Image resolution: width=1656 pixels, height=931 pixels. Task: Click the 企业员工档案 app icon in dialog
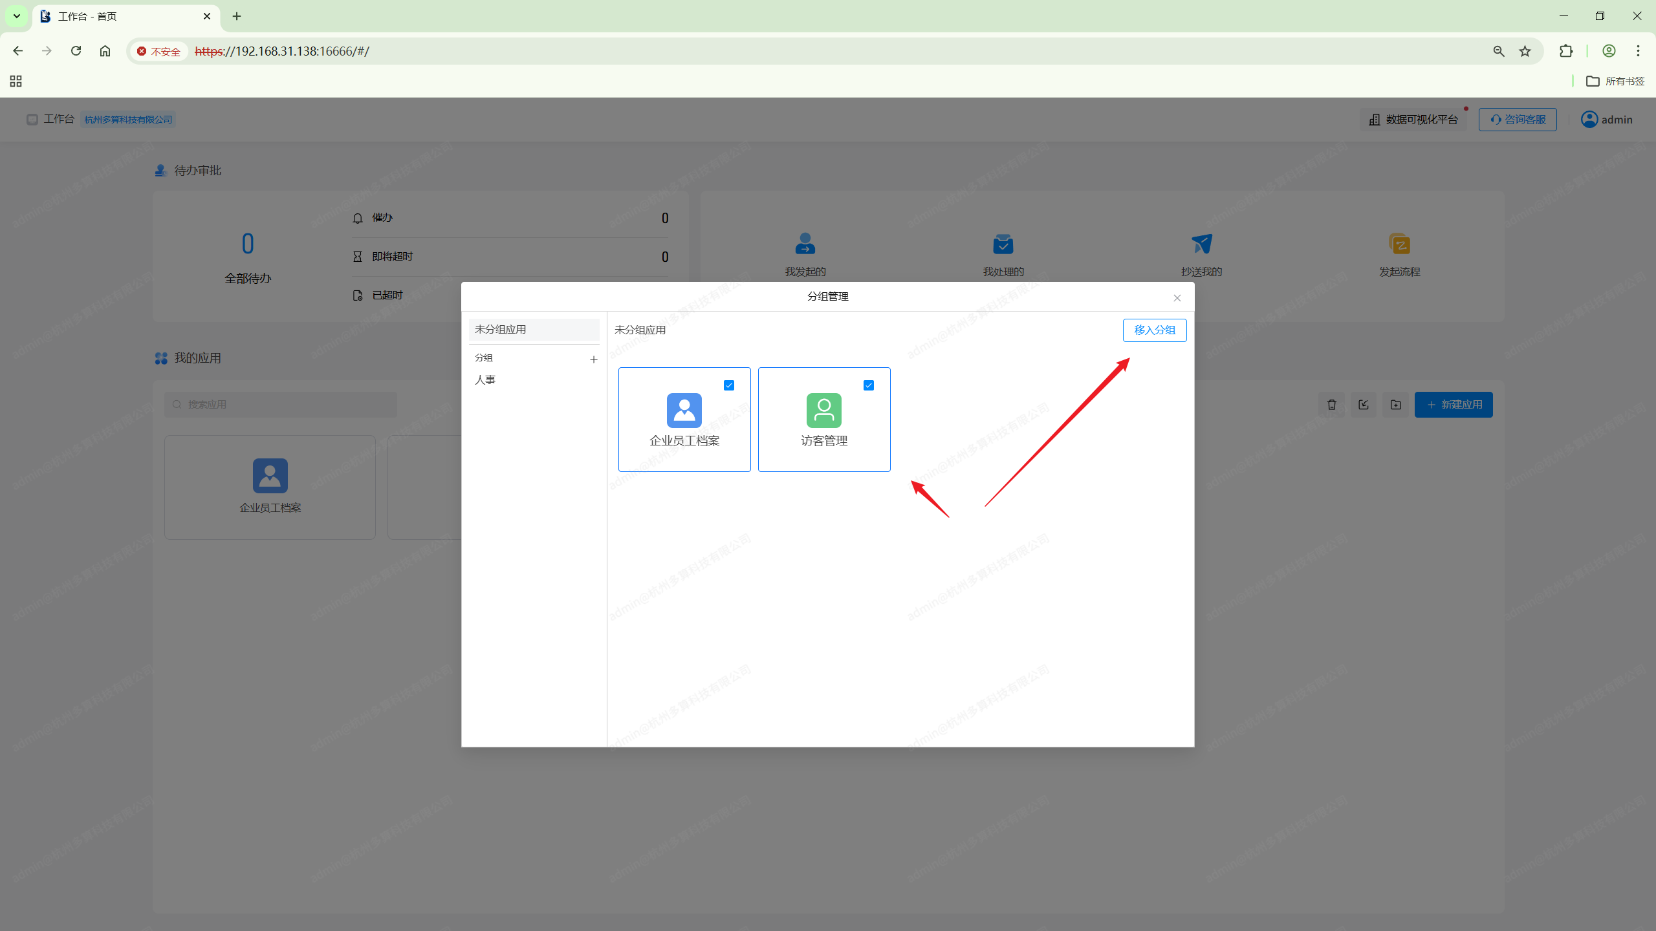[x=684, y=411]
